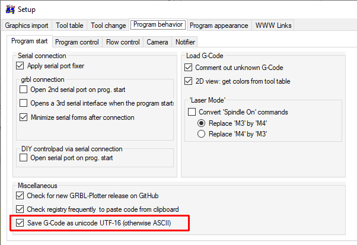Open the Notifier sub-tab
The width and height of the screenshot is (357, 245).
(x=184, y=42)
